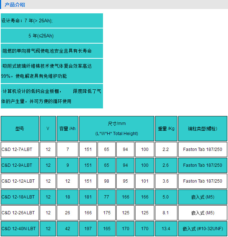Click total height 101 in 12-12A row
Viewport: 228px width, 237px height.
pyautogui.click(x=145, y=181)
